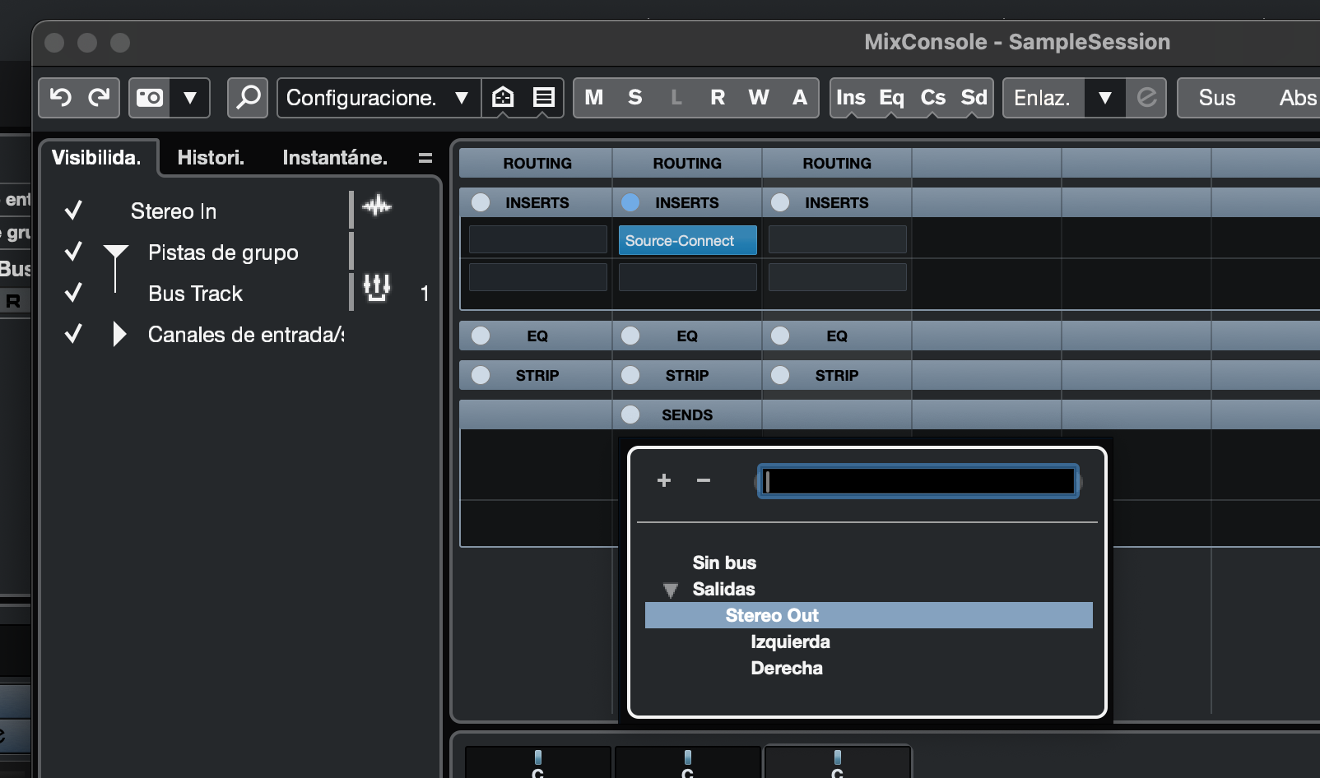Expand the Canales de entrada/salida tree
Screen dimensions: 1320x778
(119, 334)
